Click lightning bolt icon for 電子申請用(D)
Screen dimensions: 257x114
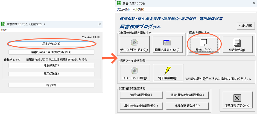pos(168,71)
